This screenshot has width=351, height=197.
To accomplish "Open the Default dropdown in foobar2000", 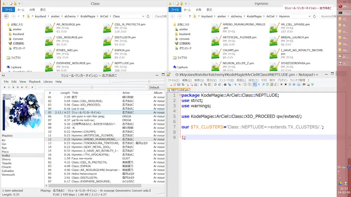I will tap(156, 87).
